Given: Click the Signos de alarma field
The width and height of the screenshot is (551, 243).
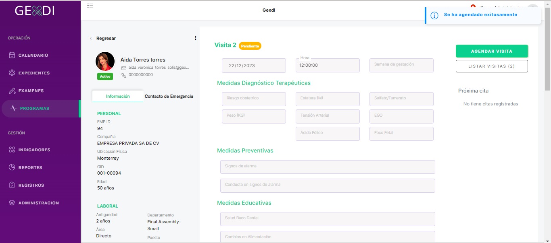Looking at the screenshot, I should [328, 167].
